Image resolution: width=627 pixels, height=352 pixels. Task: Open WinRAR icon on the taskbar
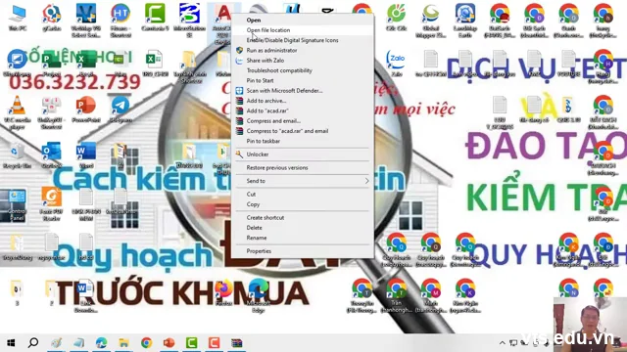tap(237, 343)
